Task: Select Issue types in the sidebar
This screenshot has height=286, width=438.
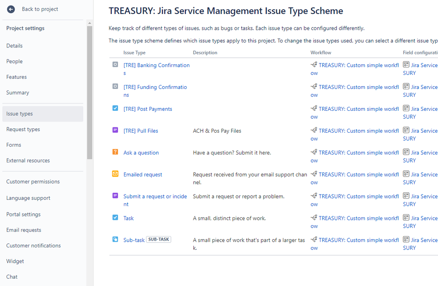Action: point(43,114)
